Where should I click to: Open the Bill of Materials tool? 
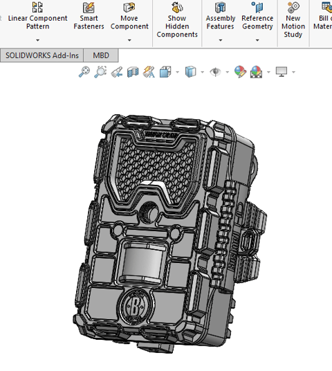[x=323, y=16]
